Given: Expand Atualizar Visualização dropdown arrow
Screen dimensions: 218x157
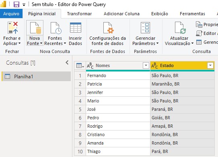Looking at the screenshot, I should (x=192, y=43).
